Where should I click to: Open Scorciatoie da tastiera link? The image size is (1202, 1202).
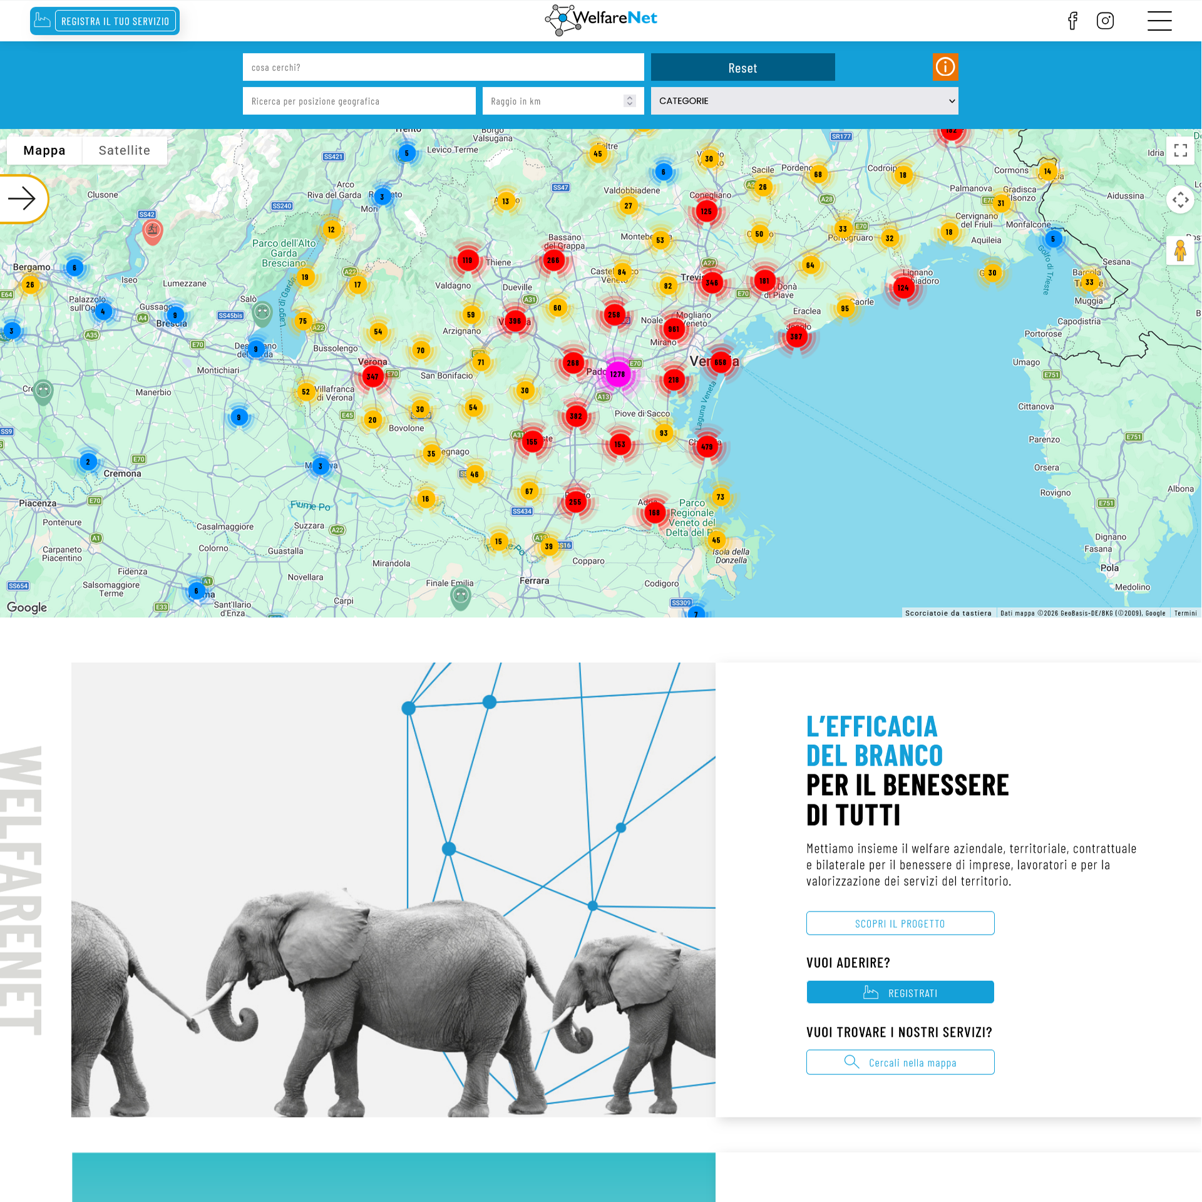[948, 613]
